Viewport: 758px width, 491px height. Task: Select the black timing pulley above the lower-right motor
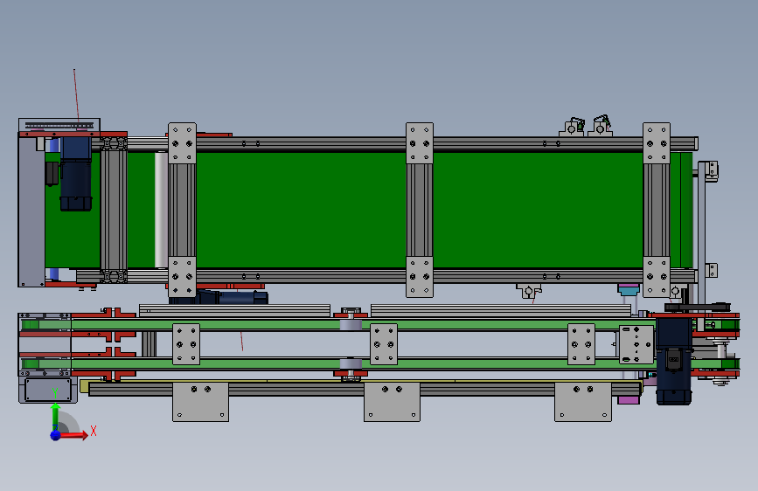(x=698, y=308)
